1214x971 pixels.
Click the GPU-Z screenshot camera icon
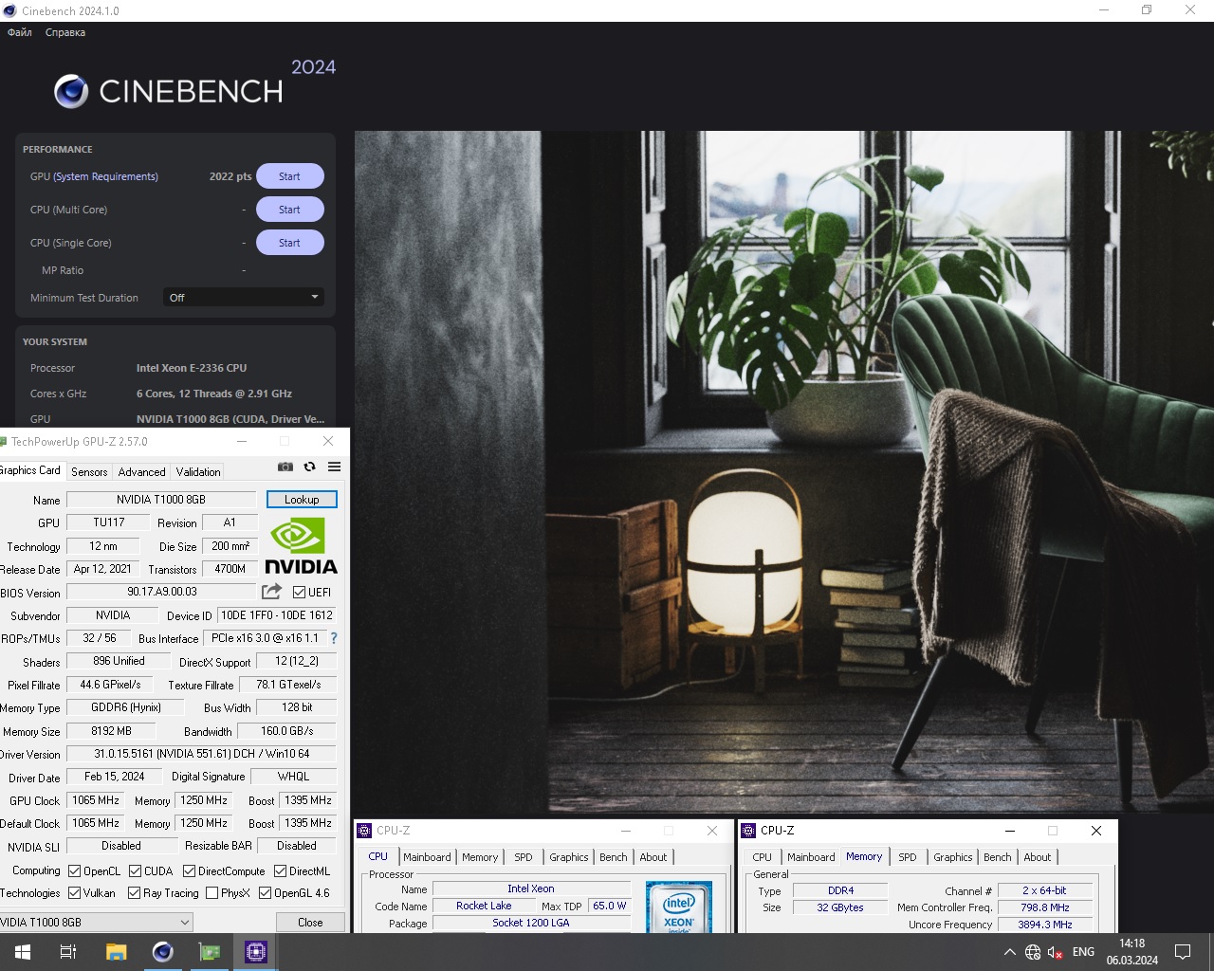[285, 467]
